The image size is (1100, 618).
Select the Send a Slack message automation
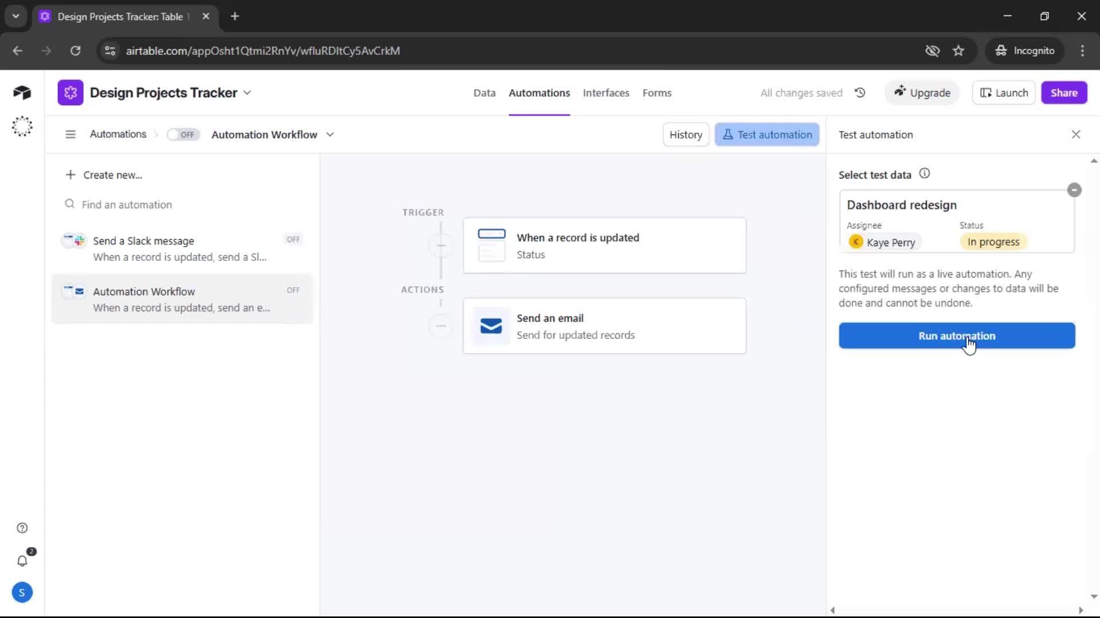point(182,249)
